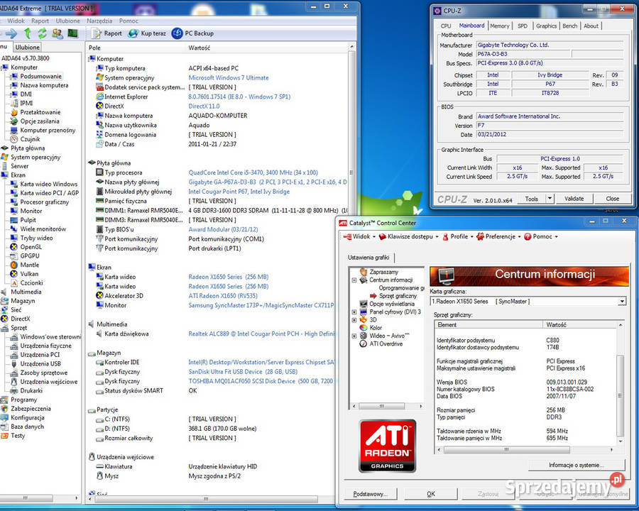Select Nazwa komputera tree node
Screen dimensions: 639x511
(44, 85)
